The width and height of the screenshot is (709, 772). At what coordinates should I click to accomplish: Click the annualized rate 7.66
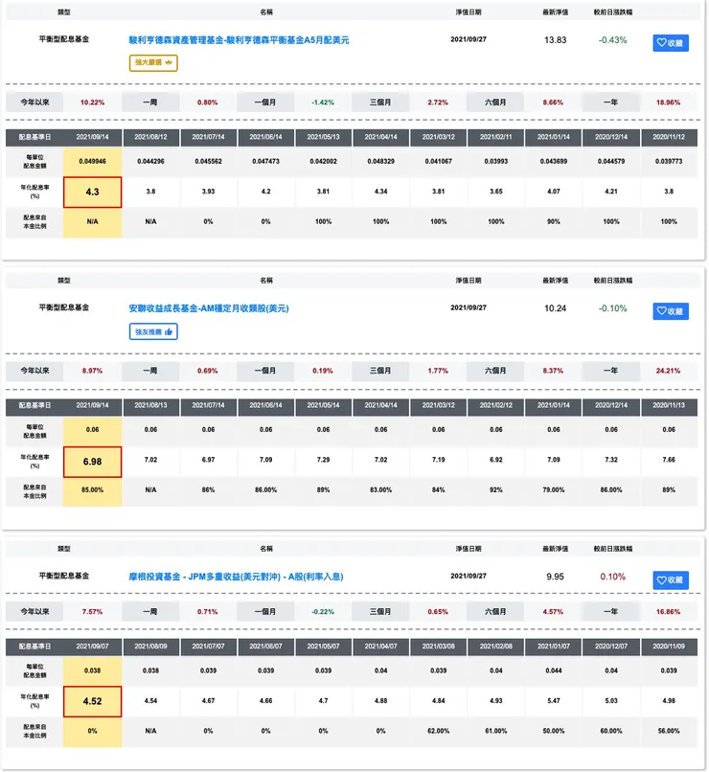(x=669, y=460)
